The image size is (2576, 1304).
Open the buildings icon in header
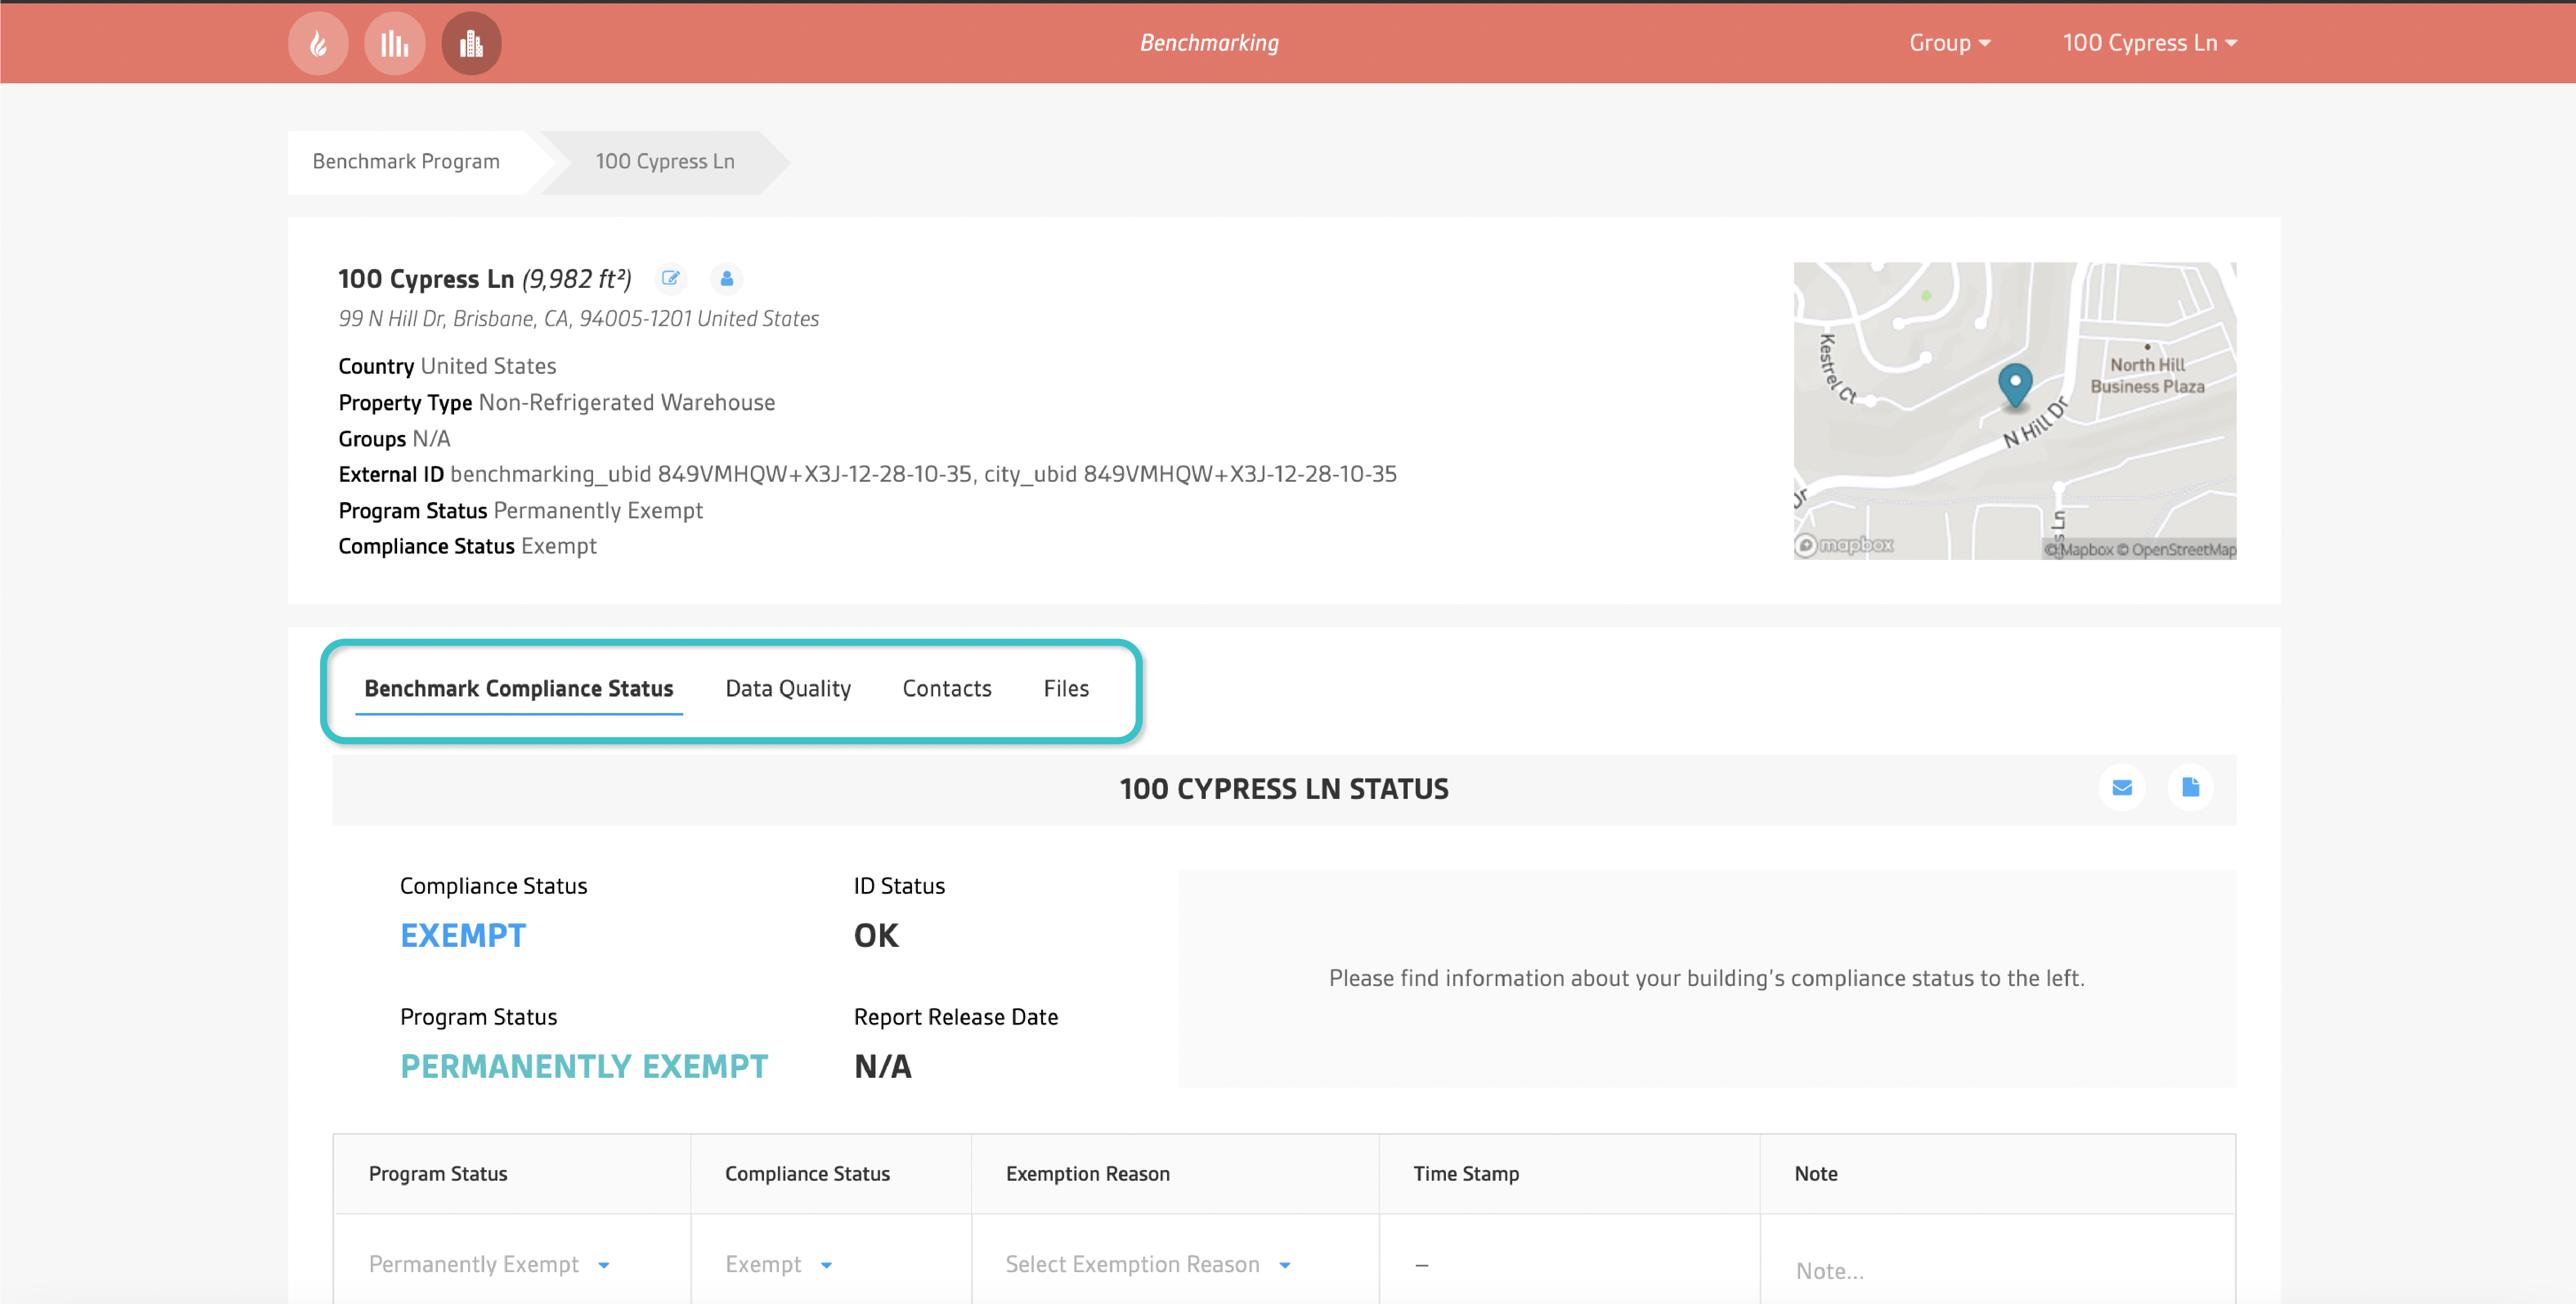[471, 43]
